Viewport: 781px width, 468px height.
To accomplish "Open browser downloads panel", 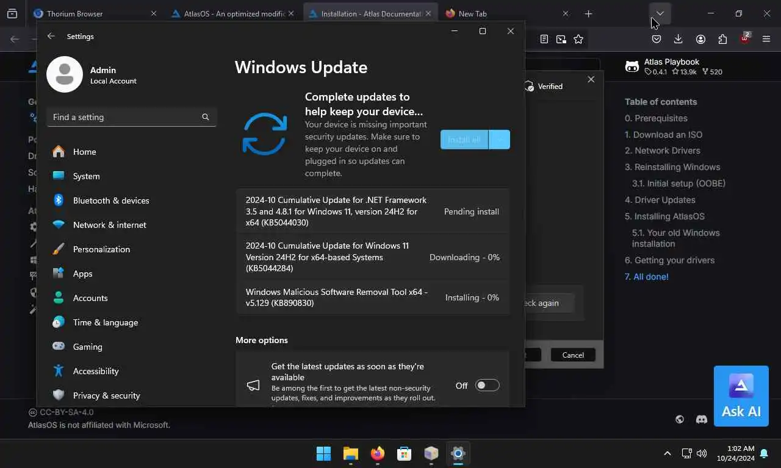I will tap(678, 39).
